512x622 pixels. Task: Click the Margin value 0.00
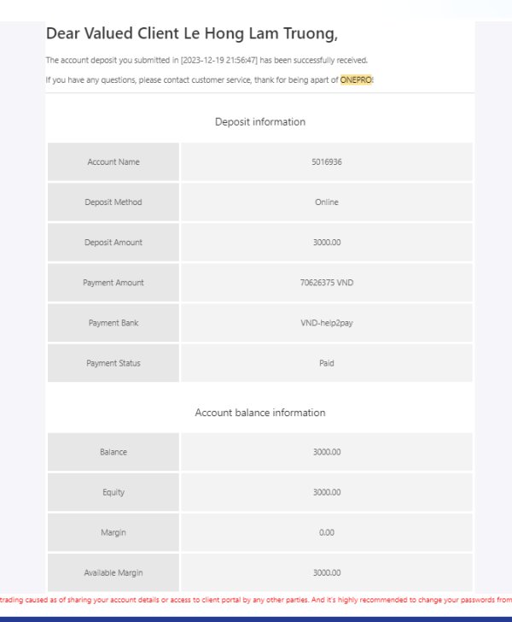[x=326, y=532]
